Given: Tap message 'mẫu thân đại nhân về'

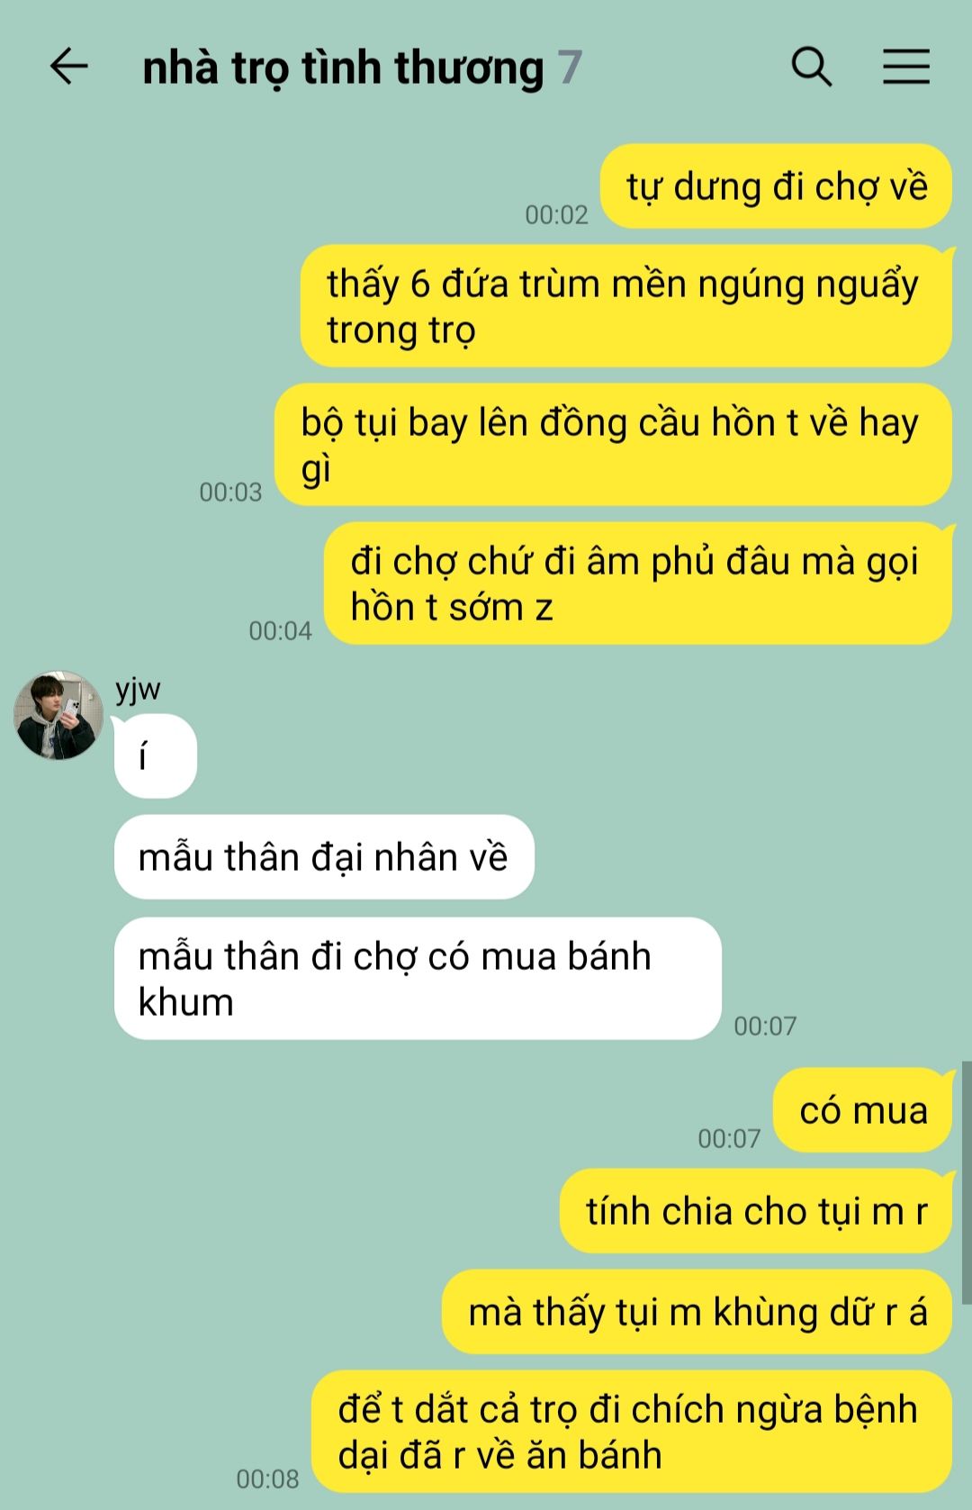Looking at the screenshot, I should (324, 857).
